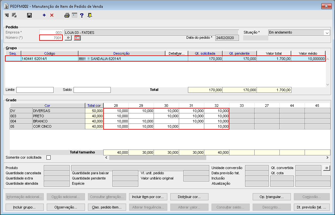The height and width of the screenshot is (215, 335).
Task: Click DIVERSAS quantity cell for size 28
Action: [116, 111]
